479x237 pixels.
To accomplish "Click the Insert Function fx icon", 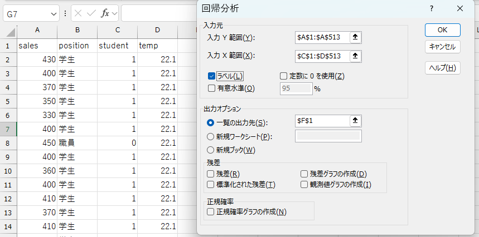I will pyautogui.click(x=105, y=13).
